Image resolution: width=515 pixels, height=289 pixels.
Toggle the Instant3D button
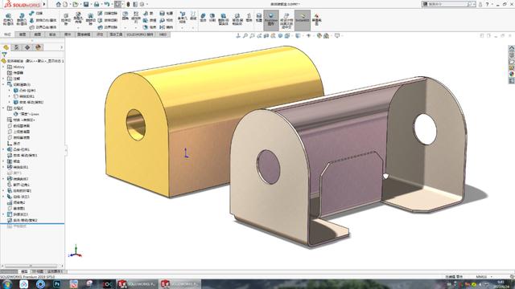303,20
